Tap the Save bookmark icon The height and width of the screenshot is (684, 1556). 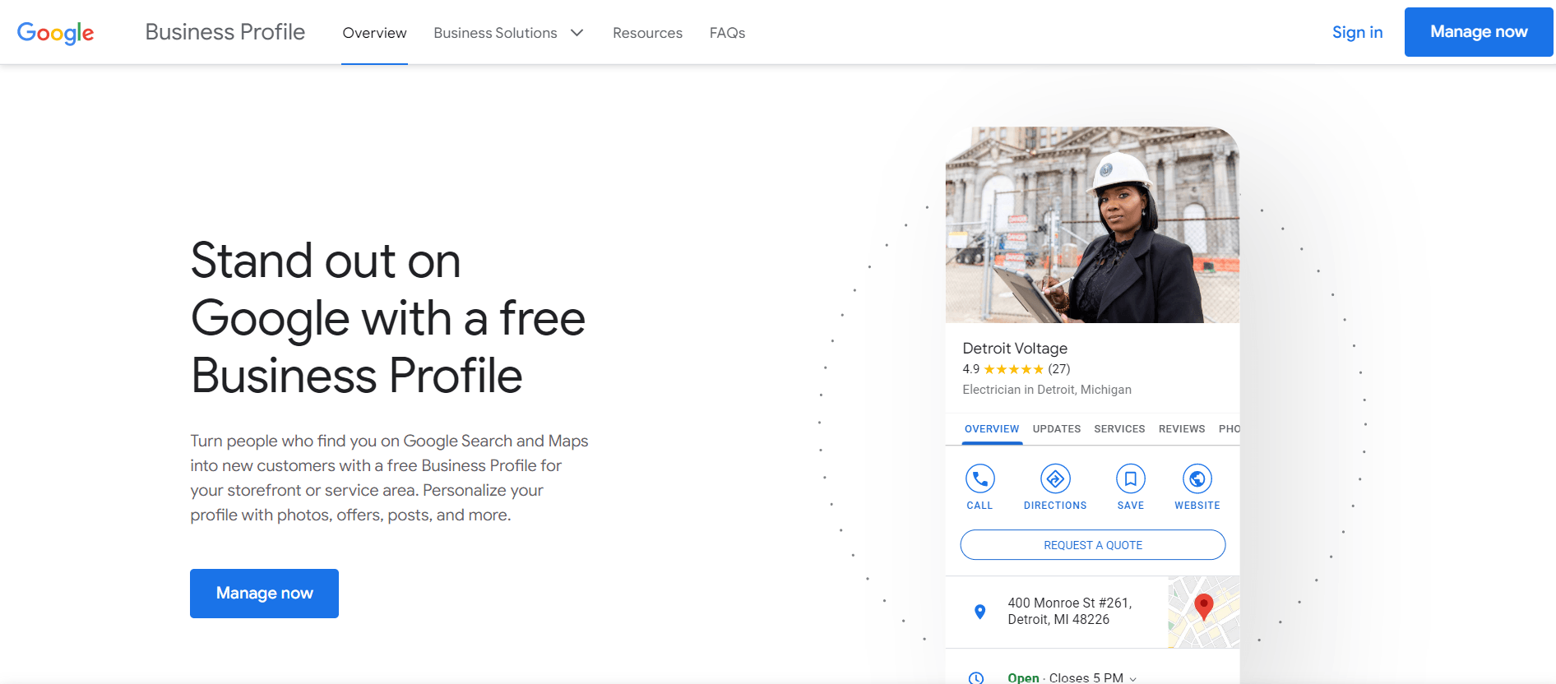coord(1131,478)
